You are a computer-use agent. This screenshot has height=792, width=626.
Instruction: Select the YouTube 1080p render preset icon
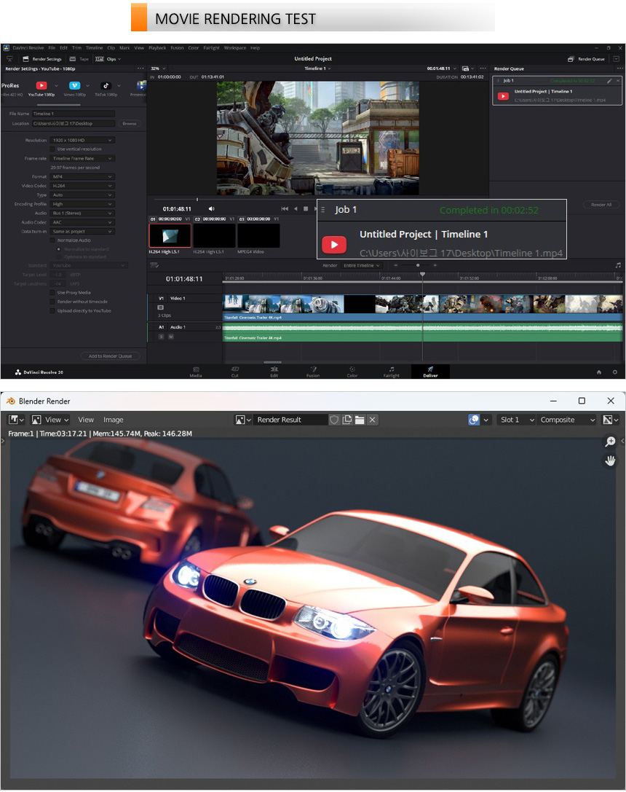tap(41, 86)
